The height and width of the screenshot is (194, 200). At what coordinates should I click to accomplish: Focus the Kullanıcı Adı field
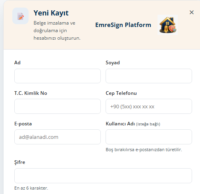point(149,137)
